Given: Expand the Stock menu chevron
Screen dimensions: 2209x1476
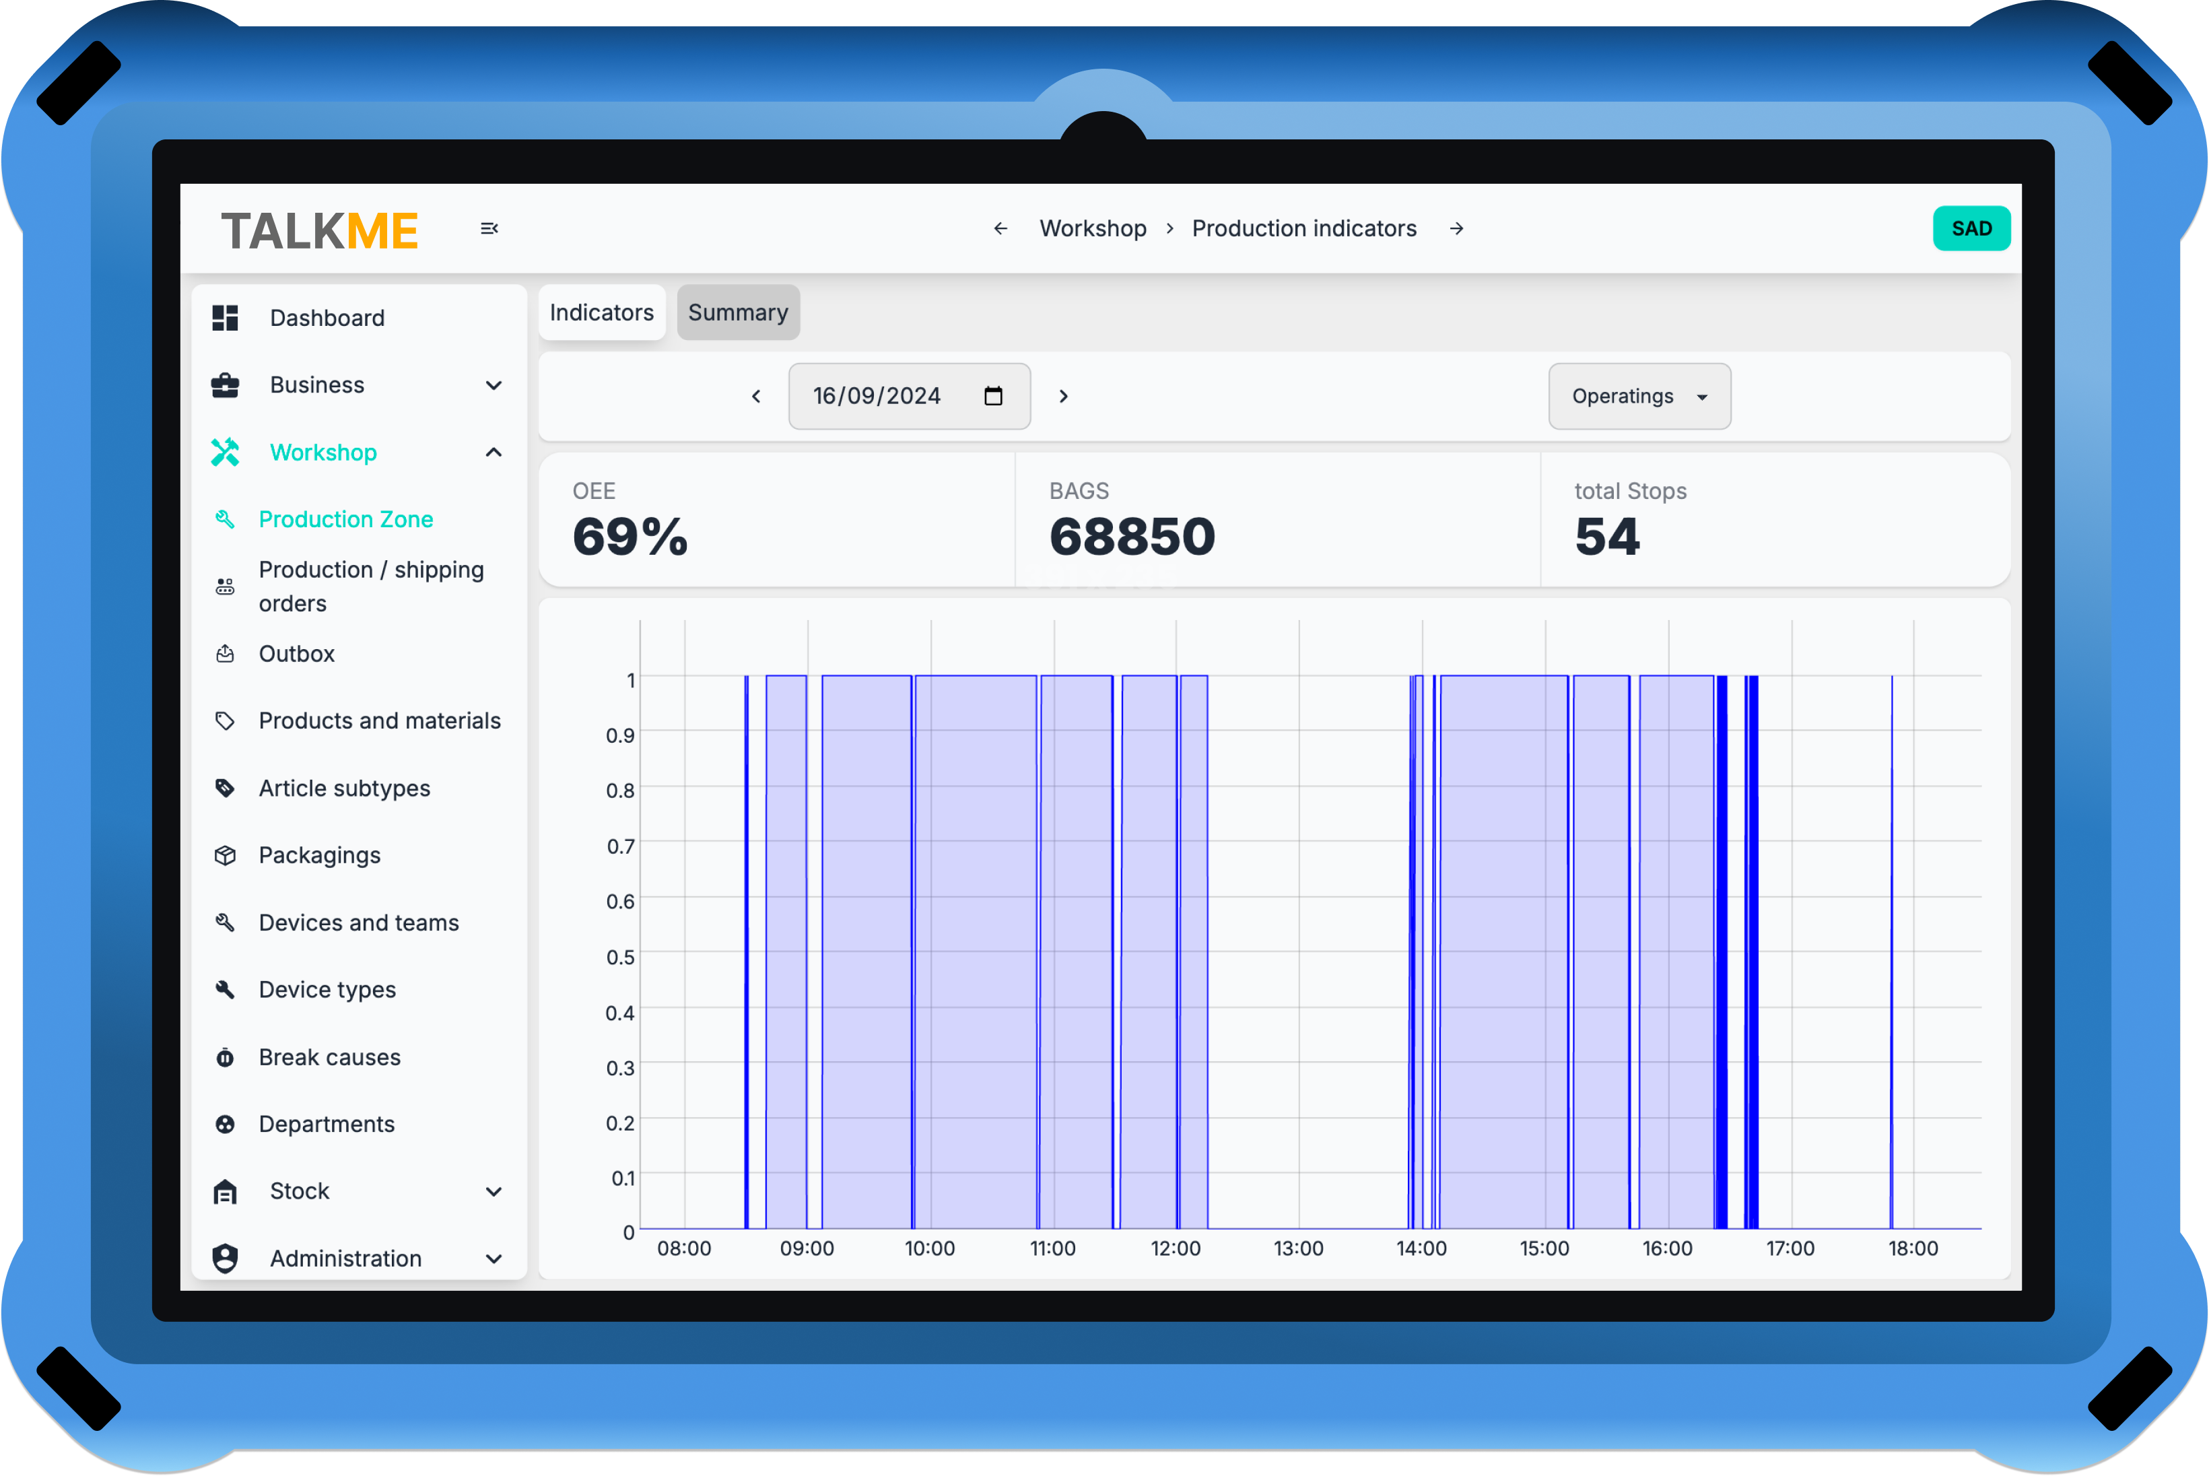Looking at the screenshot, I should 494,1192.
